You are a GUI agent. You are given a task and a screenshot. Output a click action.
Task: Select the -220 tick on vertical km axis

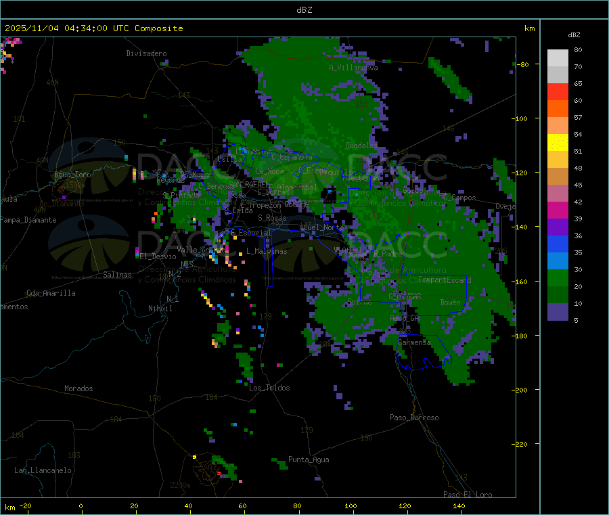click(x=521, y=445)
